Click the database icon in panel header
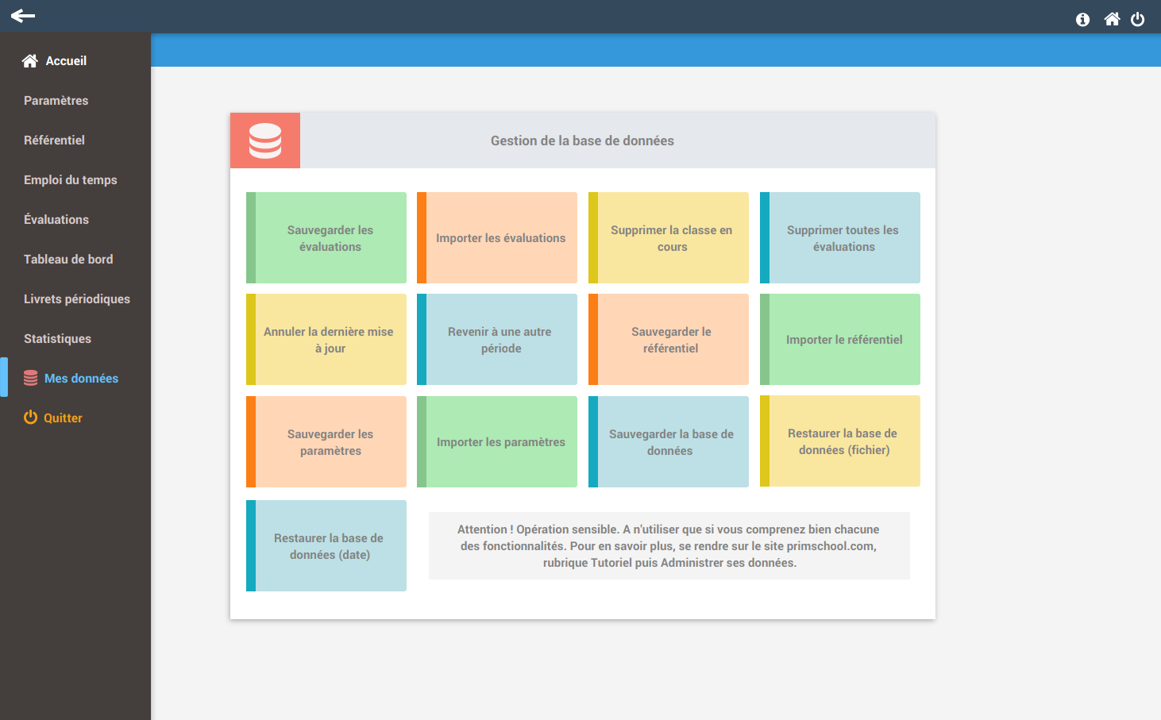This screenshot has width=1161, height=720. point(265,141)
